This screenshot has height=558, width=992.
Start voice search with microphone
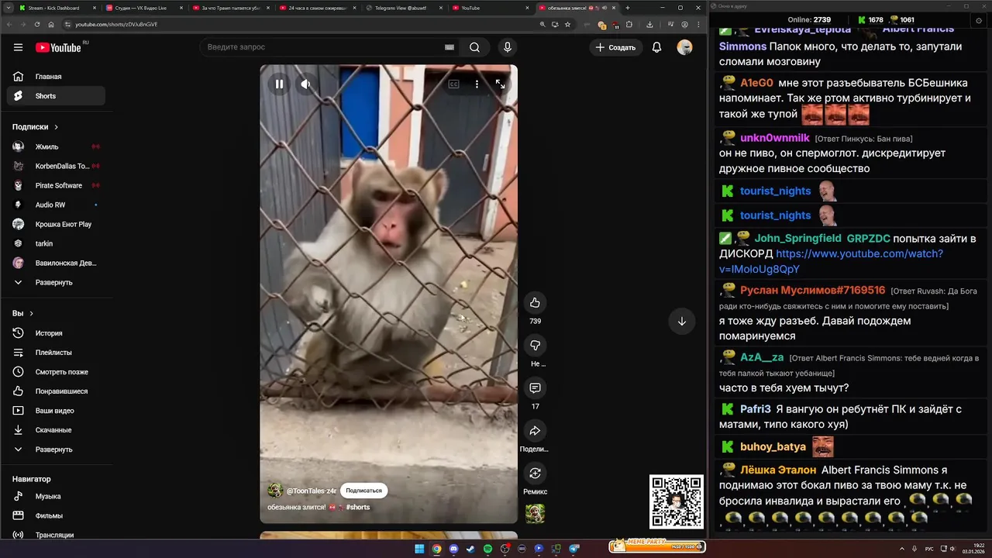(508, 47)
